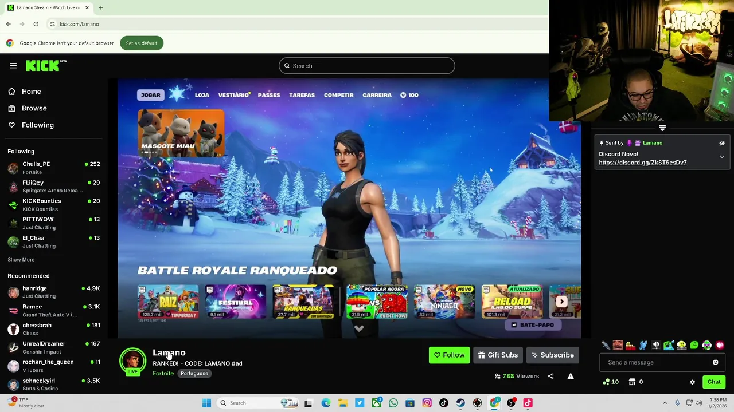
Task: Open the Chulls_PE channel in Following
Action: tap(54, 168)
